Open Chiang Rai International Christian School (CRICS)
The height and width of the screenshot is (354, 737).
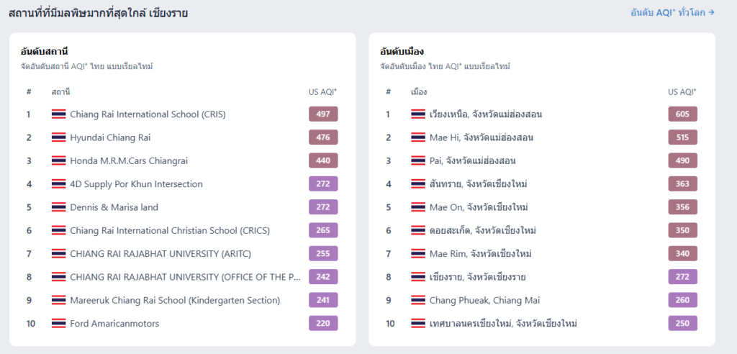tap(170, 230)
